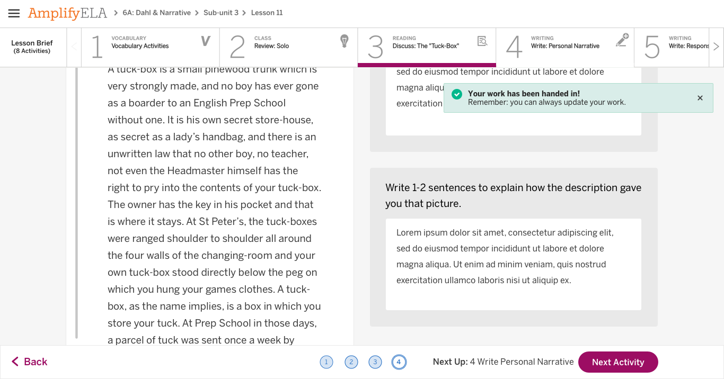Screen dimensions: 724x379
Task: Click the AmplifyELA logo
Action: 67,13
